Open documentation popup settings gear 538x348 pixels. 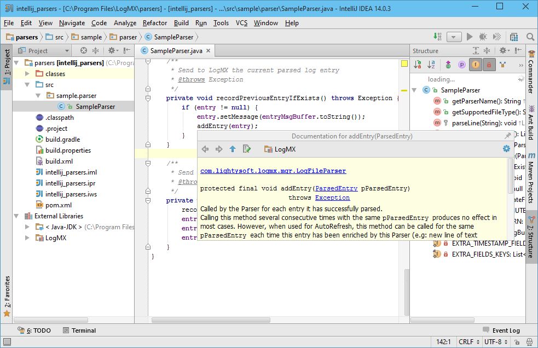[x=506, y=149]
